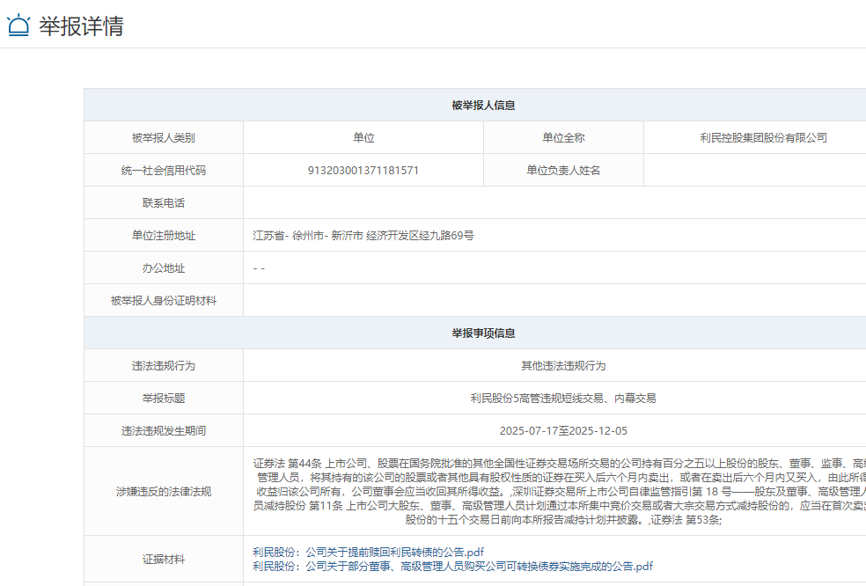Click the 联系电话 label cell

(x=163, y=203)
